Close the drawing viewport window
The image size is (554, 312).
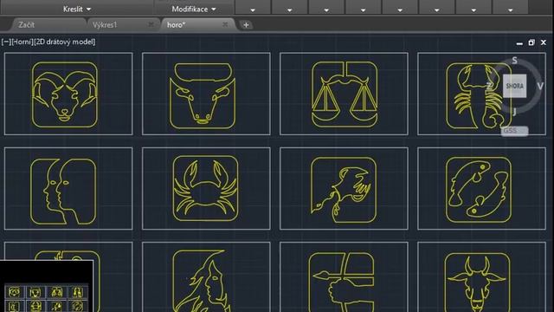544,42
